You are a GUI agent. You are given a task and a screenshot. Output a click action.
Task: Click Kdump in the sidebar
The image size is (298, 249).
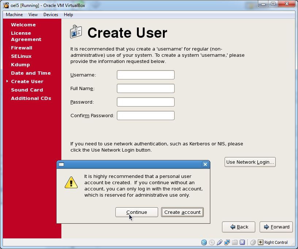(20, 65)
